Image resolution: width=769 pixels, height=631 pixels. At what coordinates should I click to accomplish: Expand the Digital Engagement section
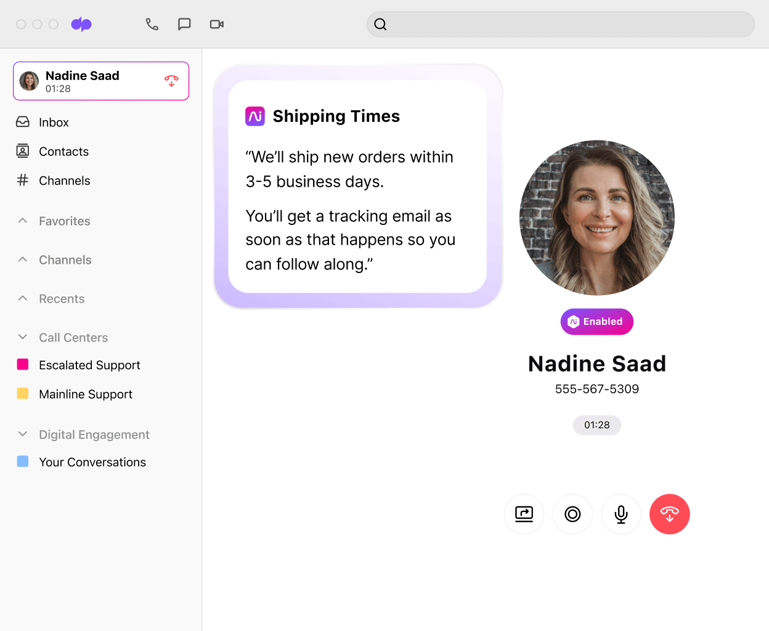pyautogui.click(x=23, y=434)
